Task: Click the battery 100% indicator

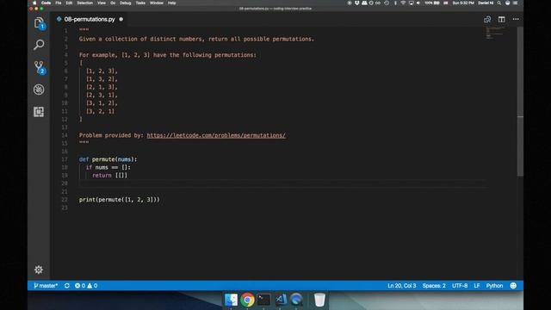Action: pyautogui.click(x=432, y=3)
